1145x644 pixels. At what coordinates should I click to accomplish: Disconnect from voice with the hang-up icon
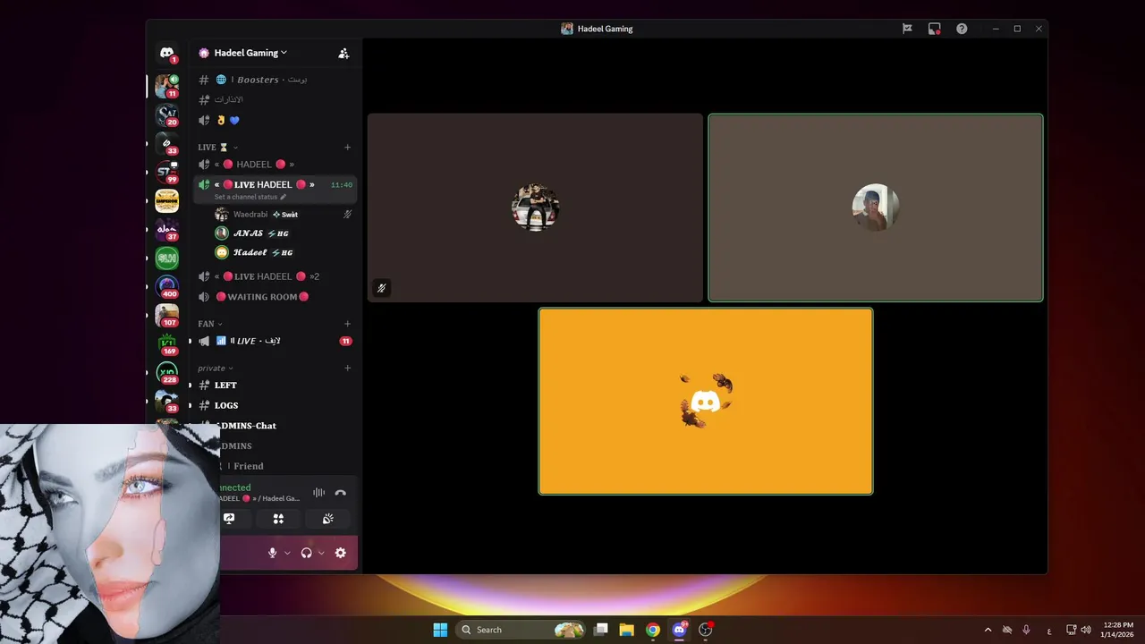(x=341, y=493)
